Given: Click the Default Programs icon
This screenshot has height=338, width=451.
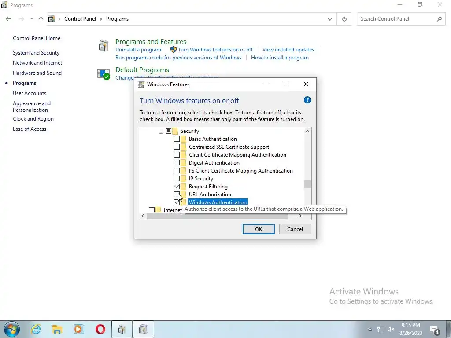Looking at the screenshot, I should pyautogui.click(x=103, y=74).
